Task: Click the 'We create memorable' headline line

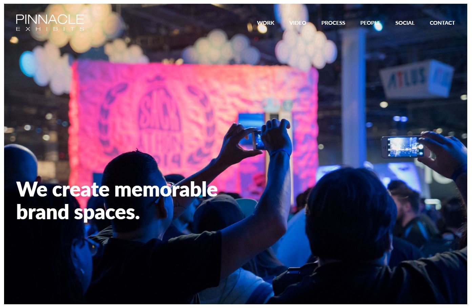Action: [117, 189]
